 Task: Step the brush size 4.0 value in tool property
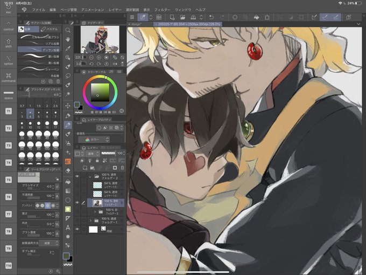(53, 187)
